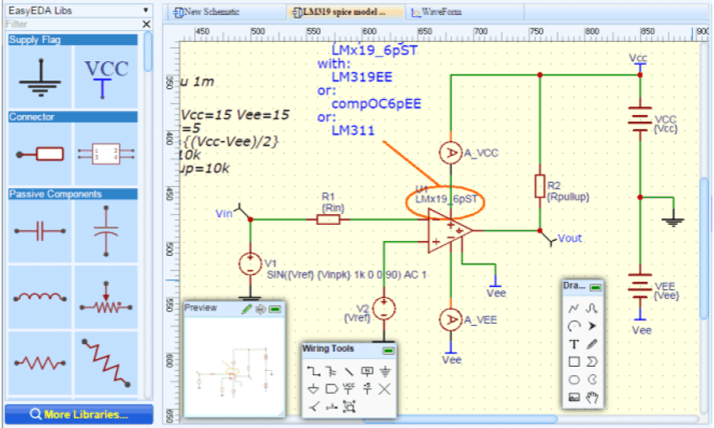Image resolution: width=714 pixels, height=428 pixels.
Task: Switch to the New Schematic tab
Action: pos(207,13)
